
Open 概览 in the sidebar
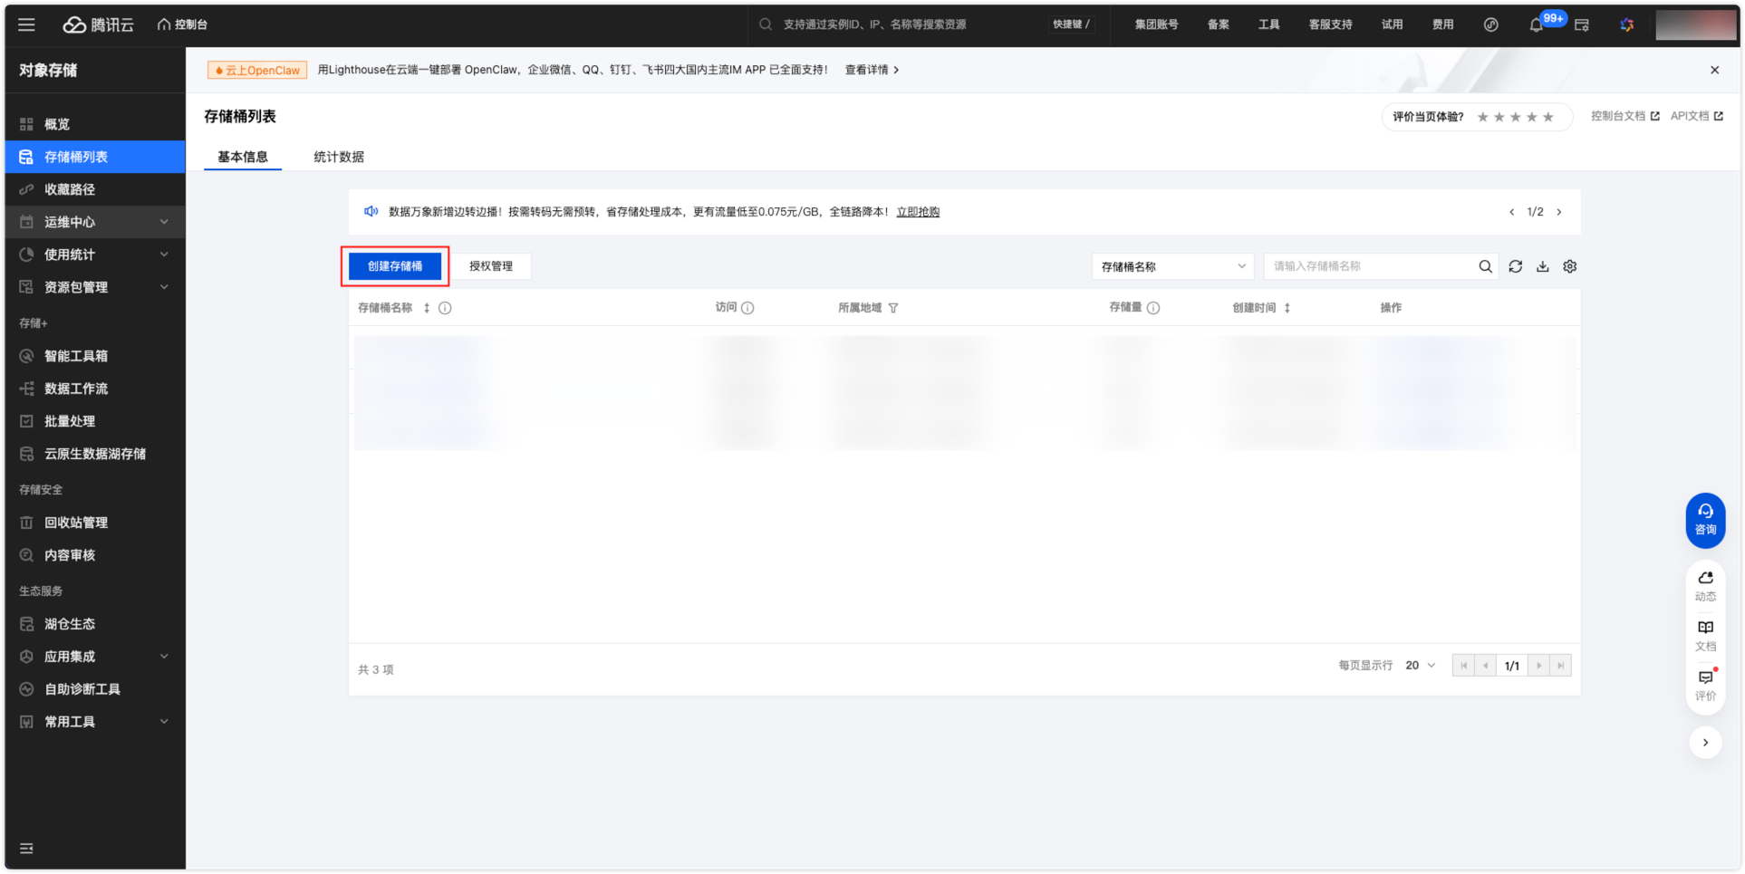click(57, 124)
